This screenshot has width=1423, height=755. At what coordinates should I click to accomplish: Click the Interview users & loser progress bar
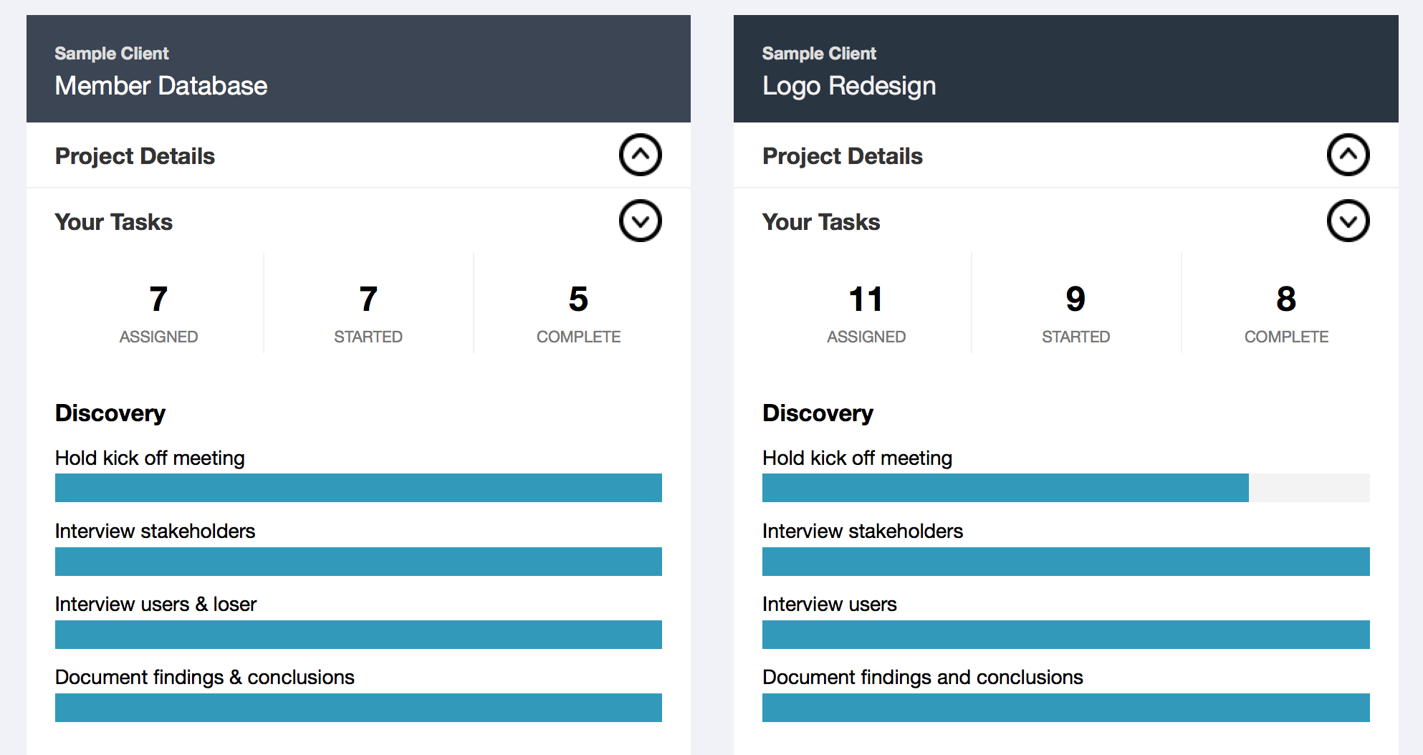coord(358,635)
